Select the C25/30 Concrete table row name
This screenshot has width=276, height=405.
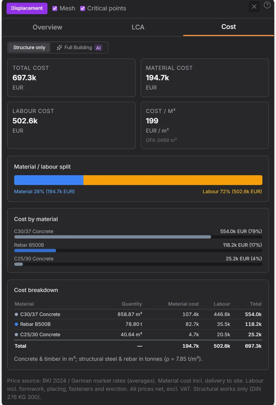[x=40, y=335]
